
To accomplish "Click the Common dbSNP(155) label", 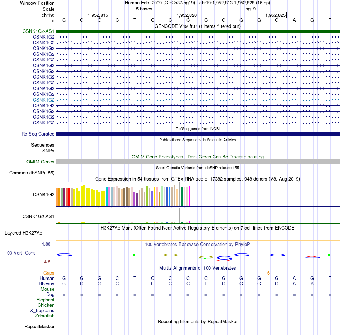I will [x=32, y=173].
